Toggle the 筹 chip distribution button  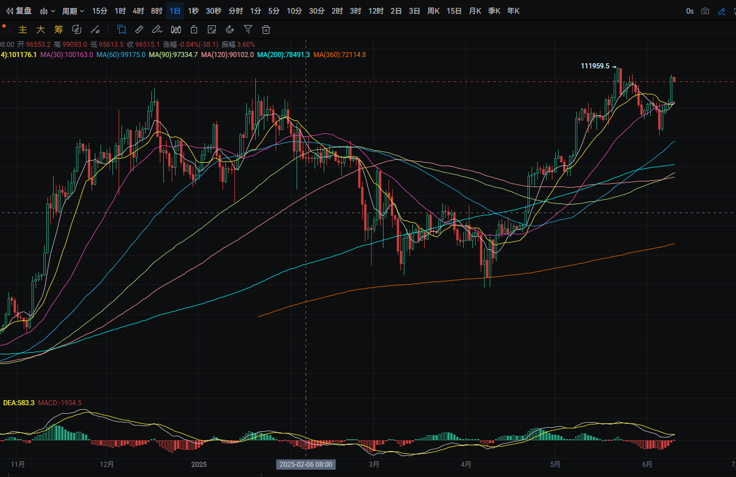click(x=58, y=29)
